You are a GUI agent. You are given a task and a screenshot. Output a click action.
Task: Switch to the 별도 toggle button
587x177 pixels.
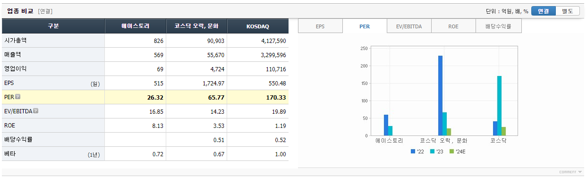pyautogui.click(x=568, y=11)
